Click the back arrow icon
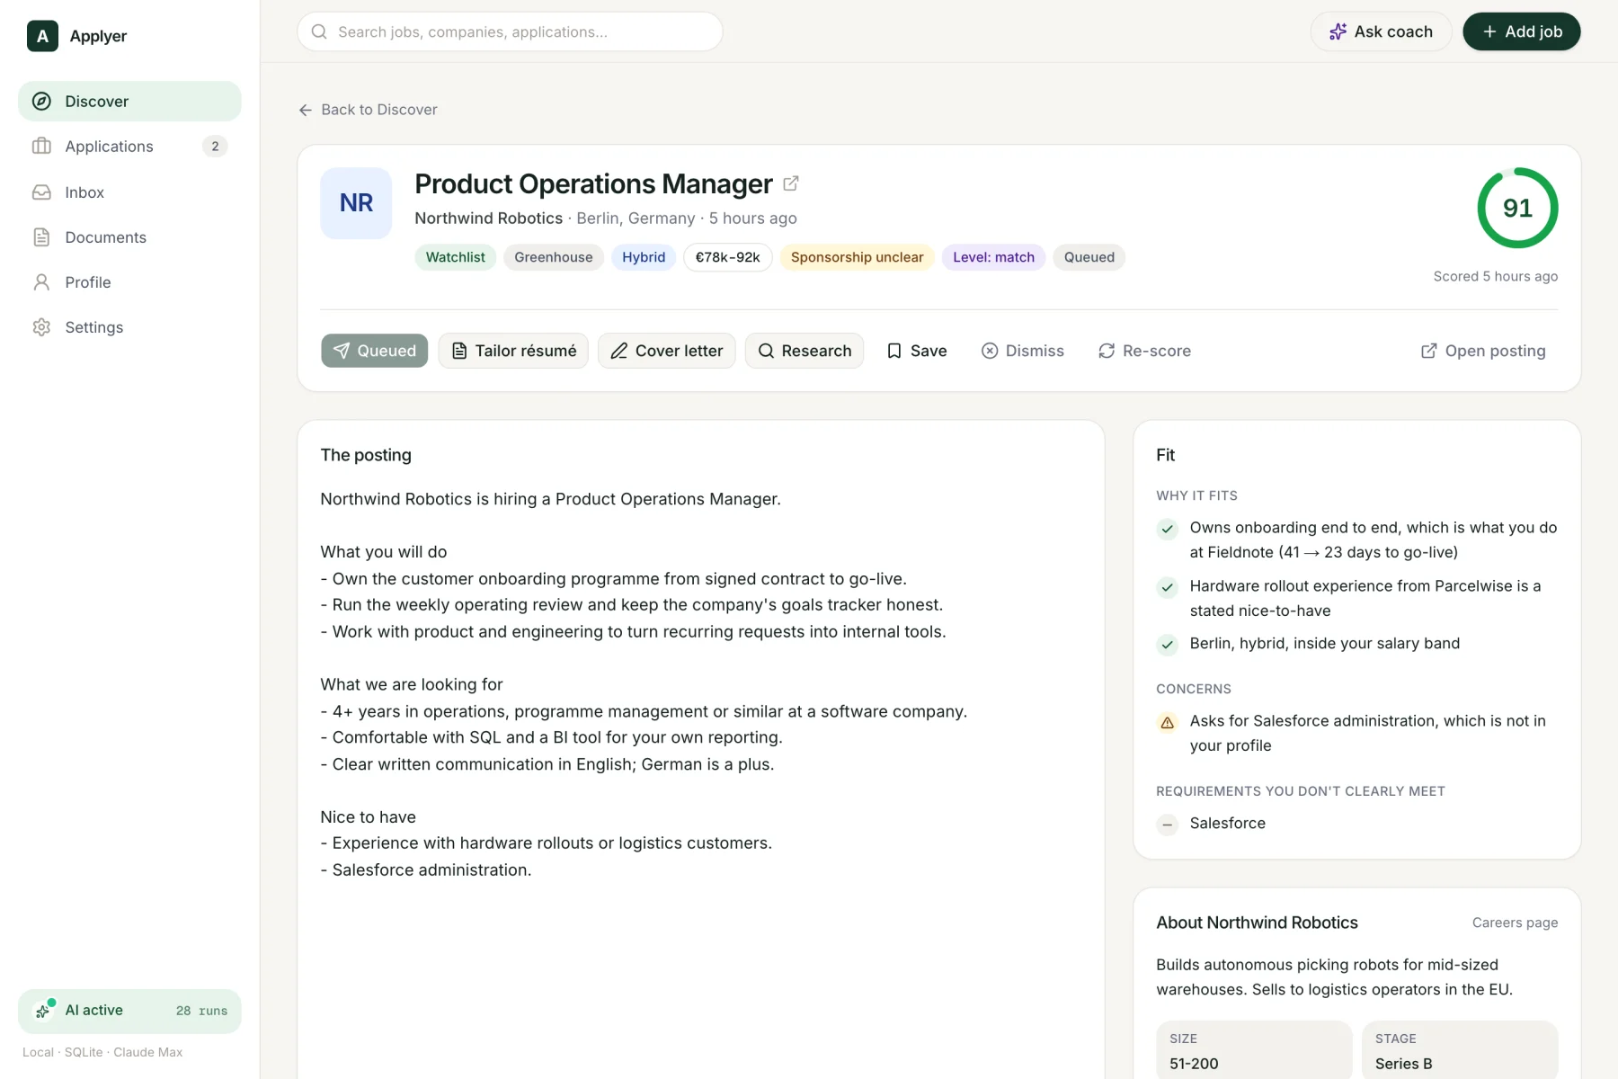The image size is (1618, 1079). point(306,110)
